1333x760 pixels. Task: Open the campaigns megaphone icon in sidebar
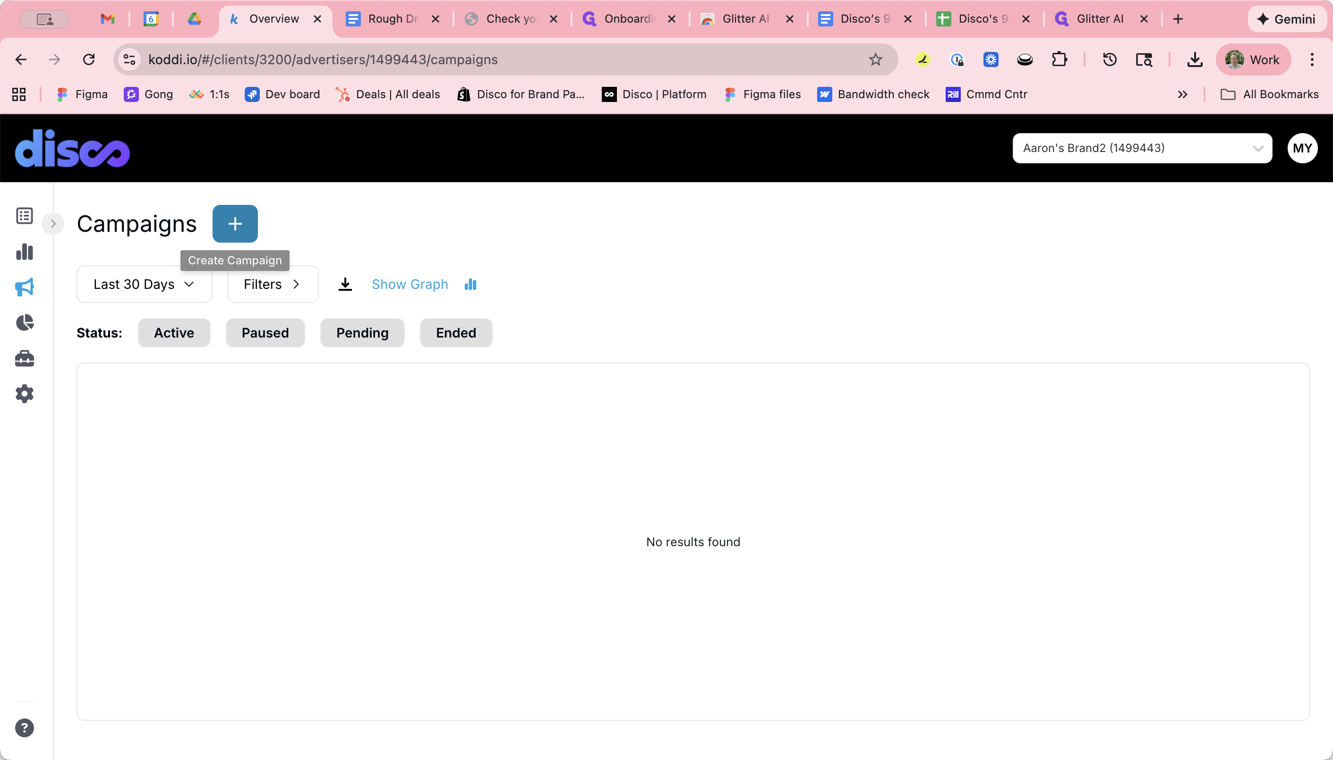pos(25,287)
